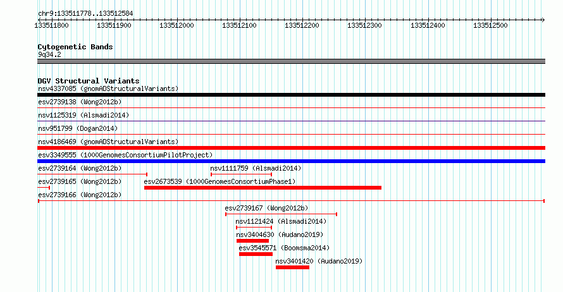Image resolution: width=563 pixels, height=292 pixels.
Task: Click the red nsv3401420 variant bar
Action: click(x=292, y=267)
